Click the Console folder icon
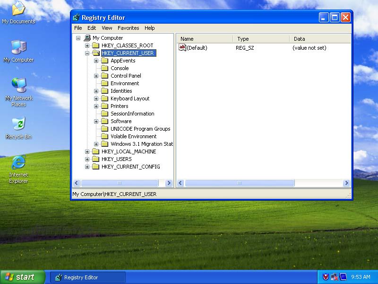Viewport: 378px width, 284px height. coord(104,68)
